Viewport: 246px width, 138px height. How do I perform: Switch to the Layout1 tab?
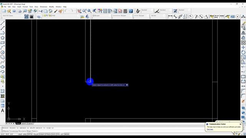(x=24, y=123)
